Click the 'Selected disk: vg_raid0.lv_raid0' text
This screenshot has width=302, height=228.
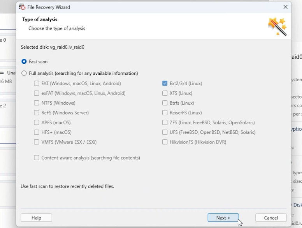coord(53,47)
